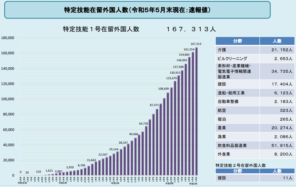The image size is (296, 194).
Task: Select the 飲食料品製造業 row
Action: click(255, 145)
